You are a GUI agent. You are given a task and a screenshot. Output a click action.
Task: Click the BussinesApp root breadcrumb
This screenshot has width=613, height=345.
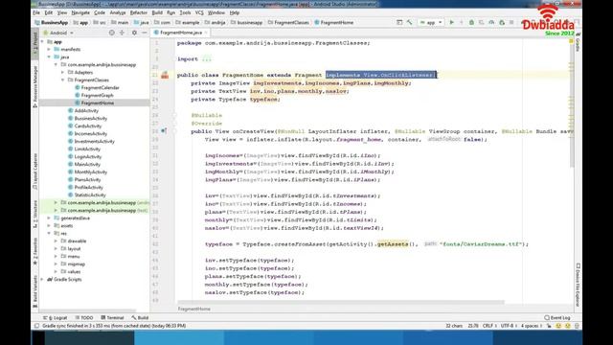(51, 23)
